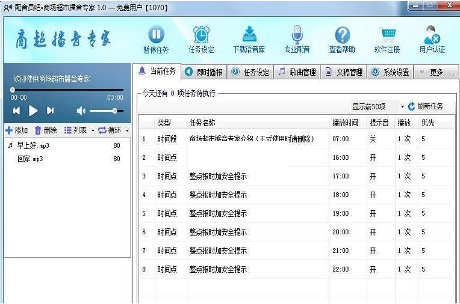The height and width of the screenshot is (304, 460).
Task: Open the 显示前50项 display count dropdown
Action: point(402,106)
